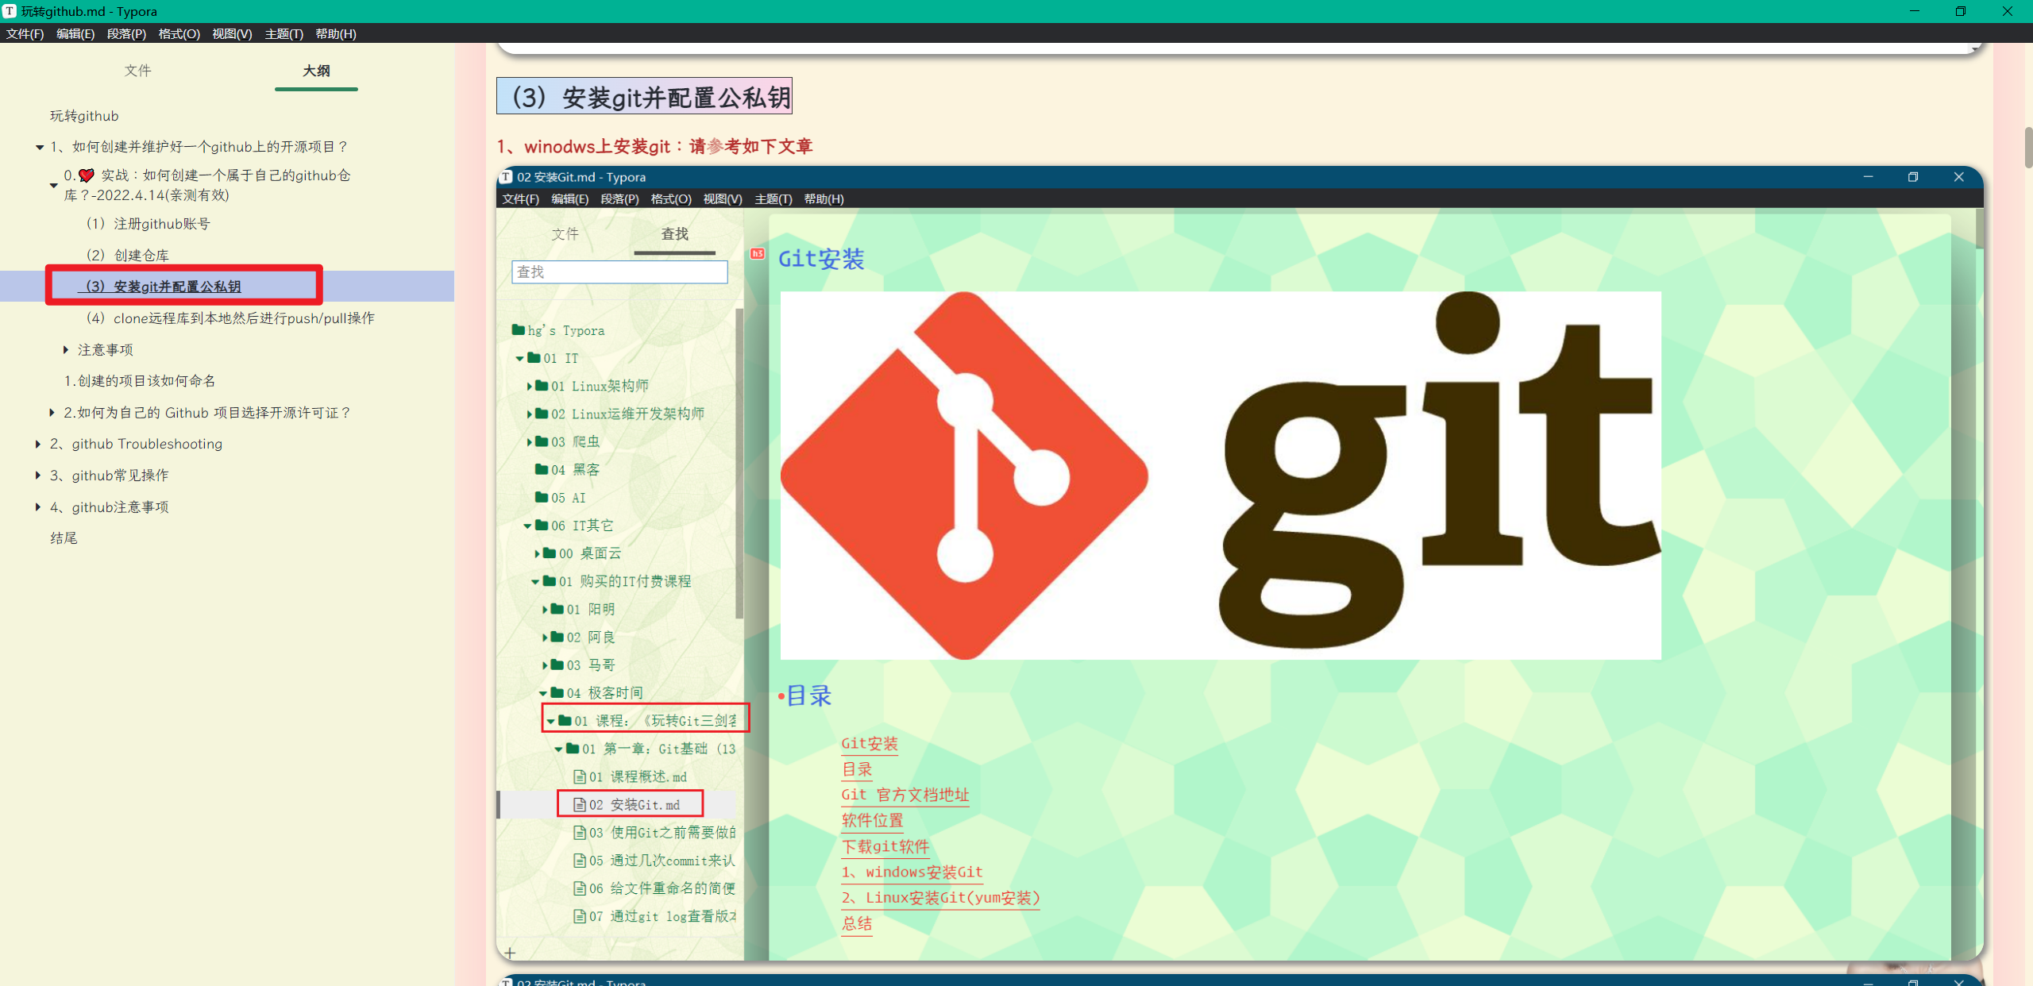Click the 03 爬虫 folder icon
The width and height of the screenshot is (2033, 986).
pos(542,441)
